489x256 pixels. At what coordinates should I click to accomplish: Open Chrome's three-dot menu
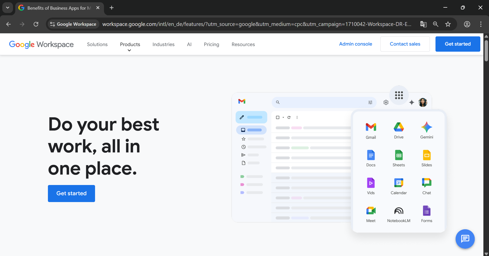click(481, 24)
